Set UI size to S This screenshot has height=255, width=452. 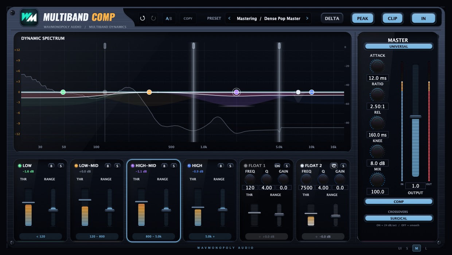pos(407,248)
